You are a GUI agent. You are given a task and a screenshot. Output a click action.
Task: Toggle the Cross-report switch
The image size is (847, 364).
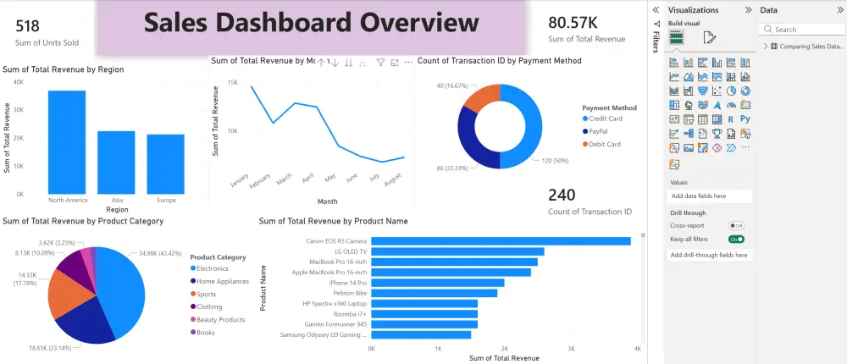pyautogui.click(x=736, y=226)
